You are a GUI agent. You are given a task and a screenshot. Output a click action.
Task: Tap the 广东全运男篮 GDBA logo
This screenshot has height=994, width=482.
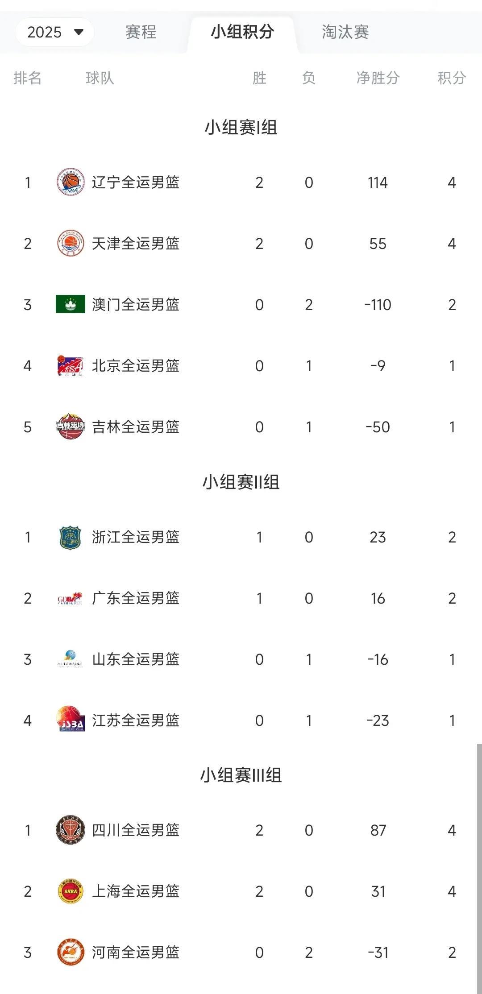(71, 598)
